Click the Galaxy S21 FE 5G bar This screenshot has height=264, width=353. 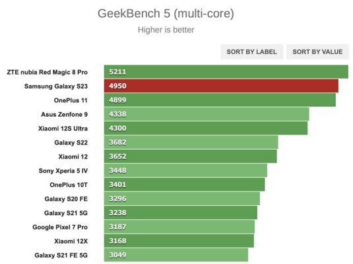coord(176,255)
